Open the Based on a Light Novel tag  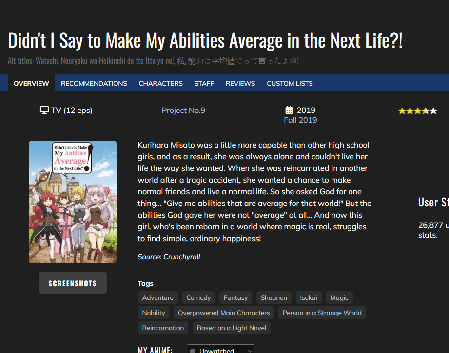tap(232, 328)
